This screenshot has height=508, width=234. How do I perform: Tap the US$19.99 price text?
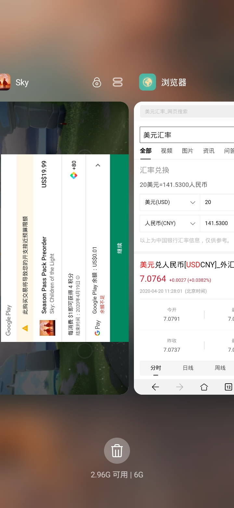click(44, 174)
